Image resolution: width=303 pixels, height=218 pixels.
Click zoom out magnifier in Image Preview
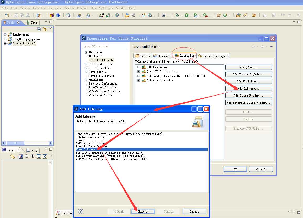pos(27,156)
